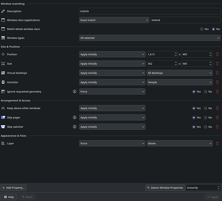The width and height of the screenshot is (222, 201).
Task: Open the Temple activities dropdown
Action: pyautogui.click(x=180, y=82)
